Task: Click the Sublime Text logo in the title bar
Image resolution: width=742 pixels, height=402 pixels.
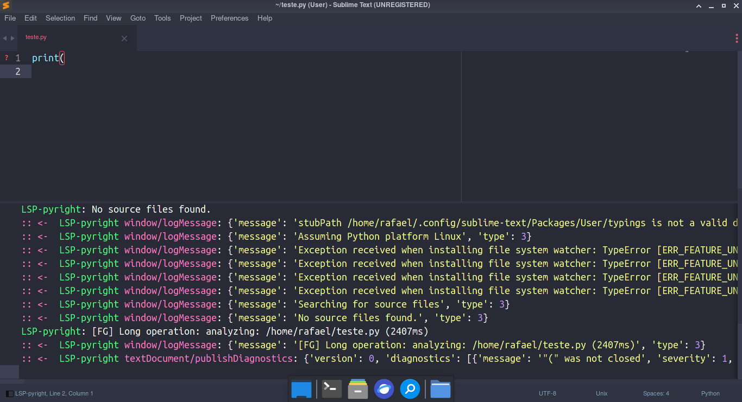Action: pos(6,5)
